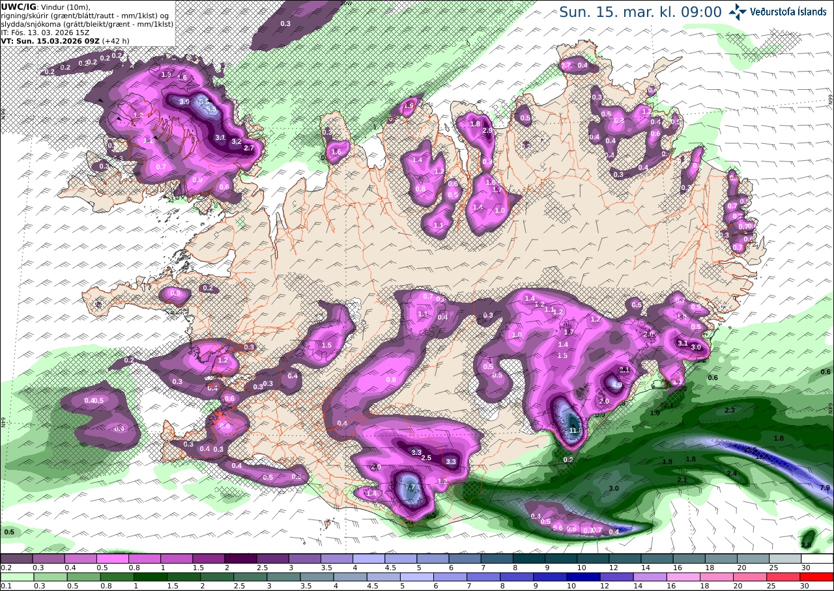Pick the dark teal snow swatch 8–9

(x=529, y=558)
